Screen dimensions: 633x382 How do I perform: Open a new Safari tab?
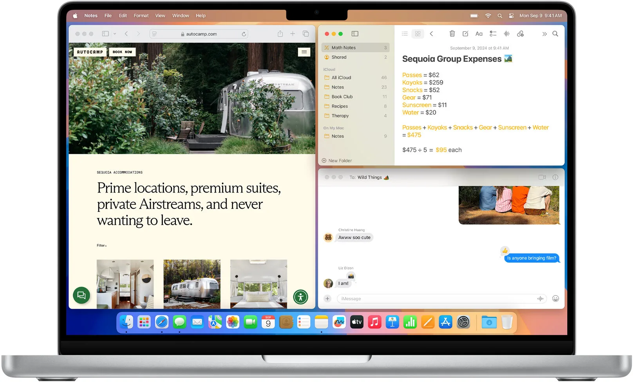293,34
